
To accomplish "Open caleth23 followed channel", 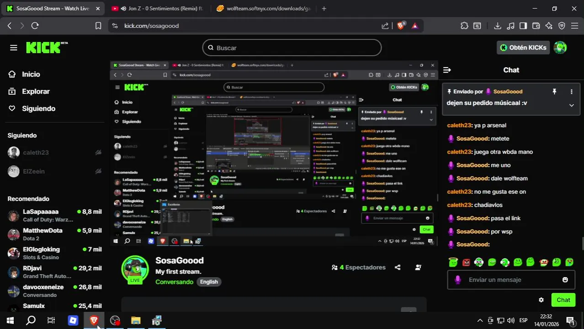I will coord(36,153).
